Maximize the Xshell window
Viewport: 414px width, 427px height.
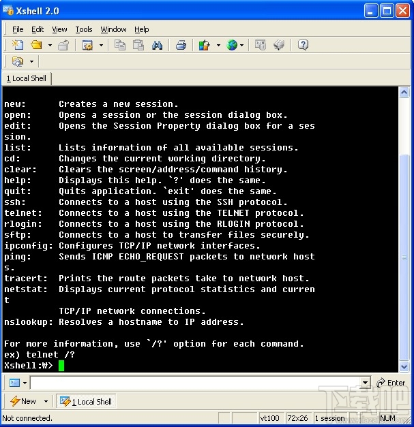tap(387, 11)
